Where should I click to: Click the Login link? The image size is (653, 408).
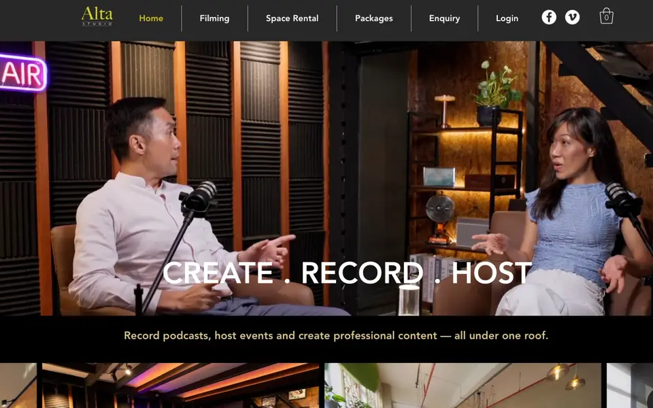[x=507, y=18]
